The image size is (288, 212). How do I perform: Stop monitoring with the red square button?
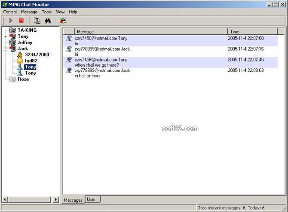[x=21, y=21]
